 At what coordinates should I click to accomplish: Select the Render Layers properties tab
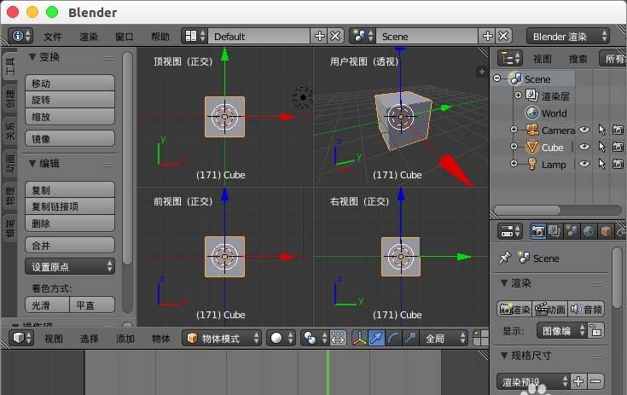point(554,231)
